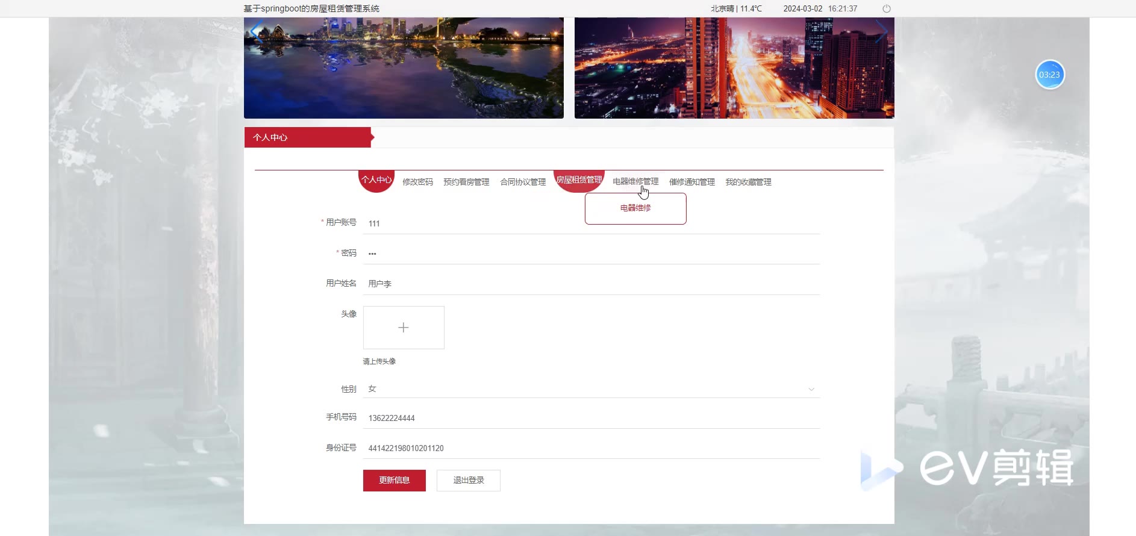Open the 预约看房管理 tab
Viewport: 1136px width, 536px height.
466,182
